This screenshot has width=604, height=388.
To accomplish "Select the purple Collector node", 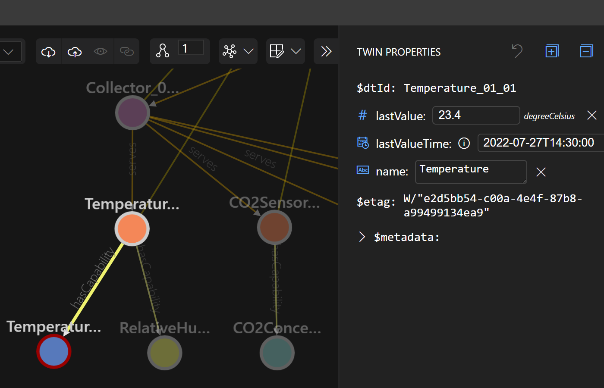I will (132, 113).
